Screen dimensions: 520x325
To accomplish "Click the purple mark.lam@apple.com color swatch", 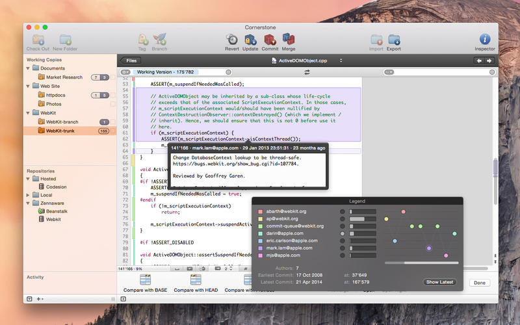I will pos(261,248).
